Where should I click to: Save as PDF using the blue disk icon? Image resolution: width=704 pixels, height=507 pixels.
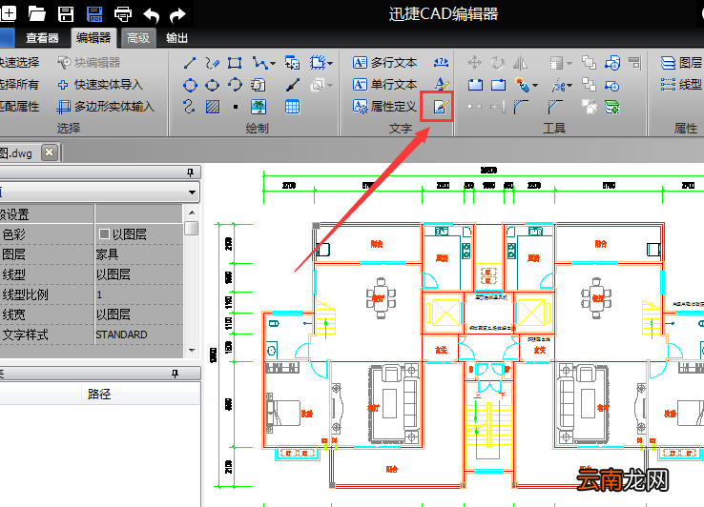[x=94, y=14]
